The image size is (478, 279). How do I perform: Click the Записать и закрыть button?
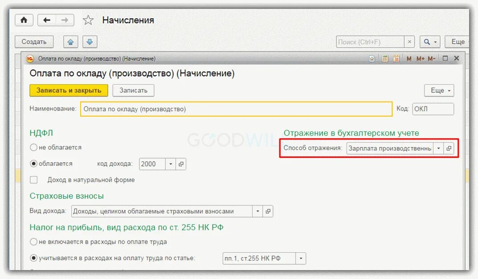click(69, 90)
